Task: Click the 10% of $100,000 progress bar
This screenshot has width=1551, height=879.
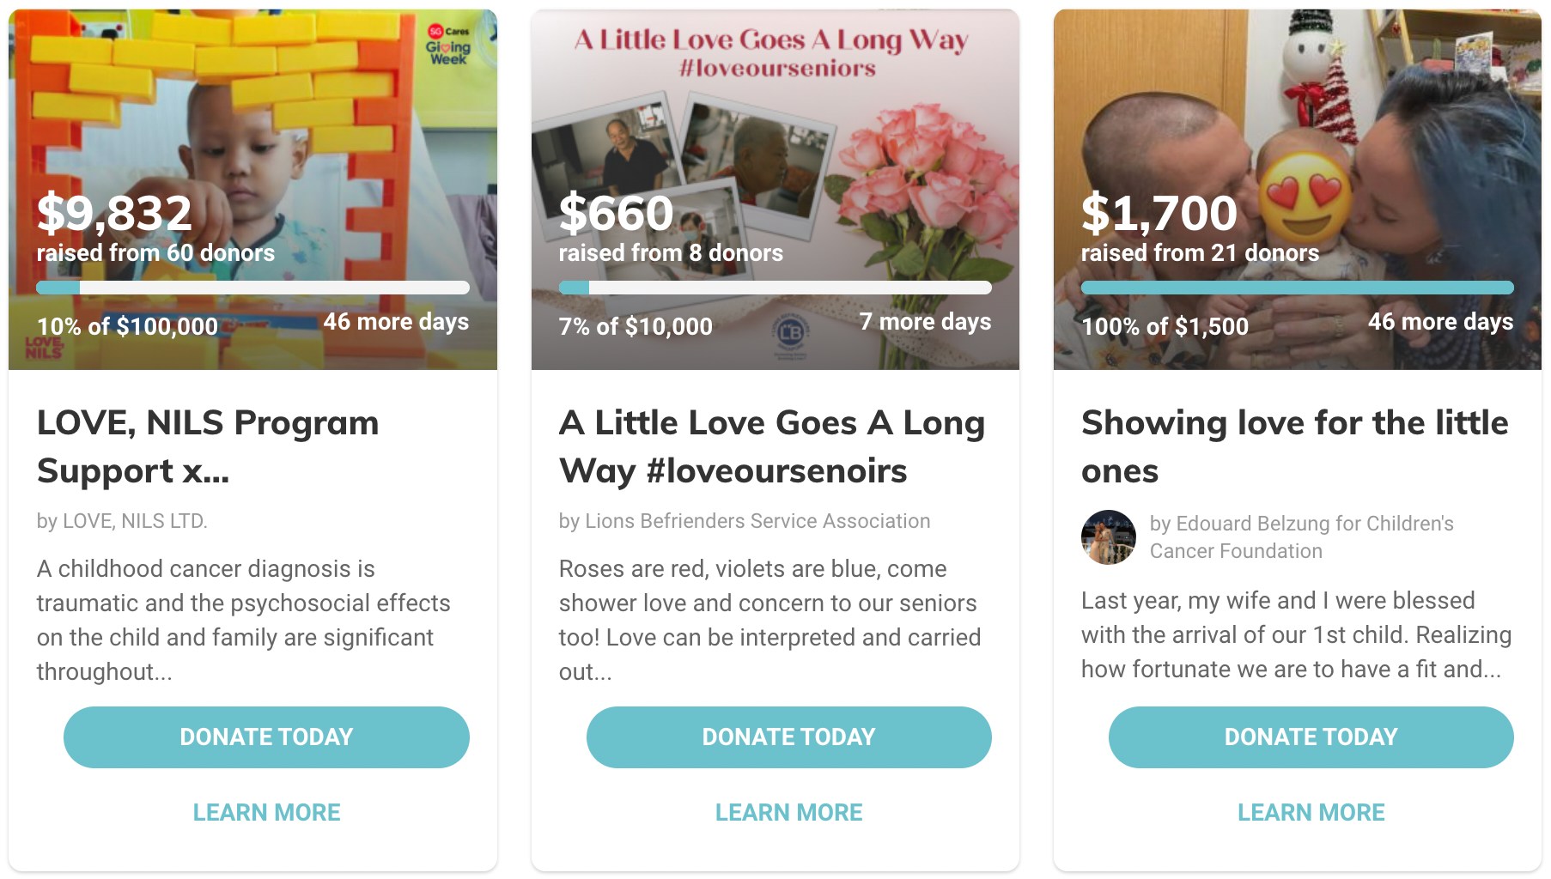Action: (x=252, y=288)
